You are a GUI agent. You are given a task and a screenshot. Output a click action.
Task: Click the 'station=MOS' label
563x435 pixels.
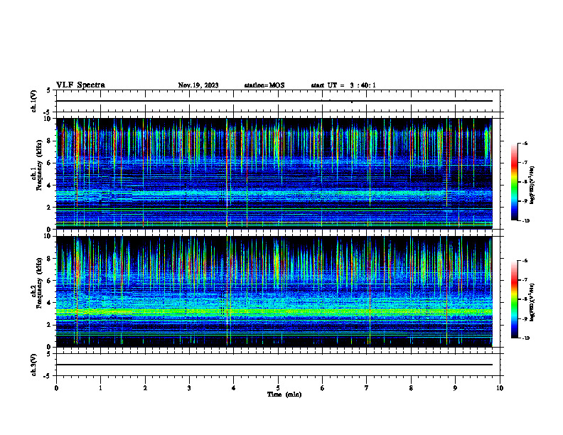coord(264,85)
